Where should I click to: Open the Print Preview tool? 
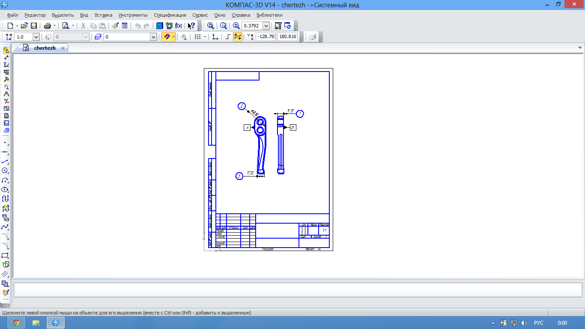pos(66,26)
